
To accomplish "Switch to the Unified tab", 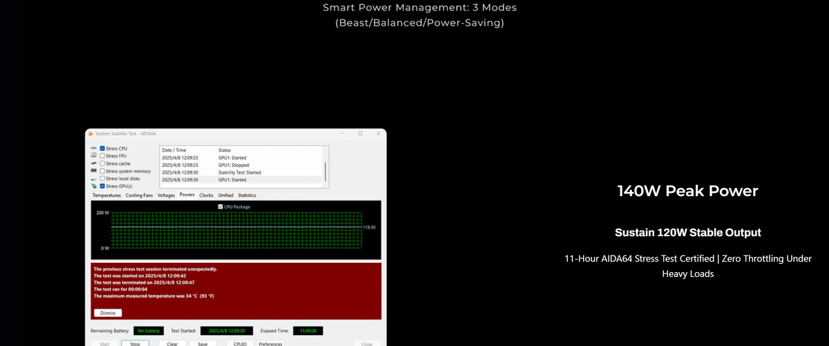I will [x=226, y=195].
